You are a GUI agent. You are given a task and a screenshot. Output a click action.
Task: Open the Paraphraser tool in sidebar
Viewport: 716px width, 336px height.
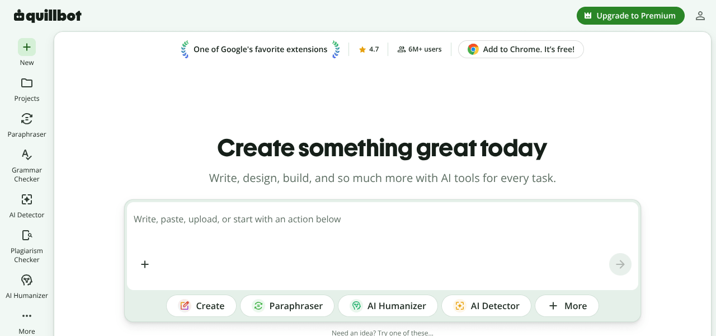click(27, 125)
